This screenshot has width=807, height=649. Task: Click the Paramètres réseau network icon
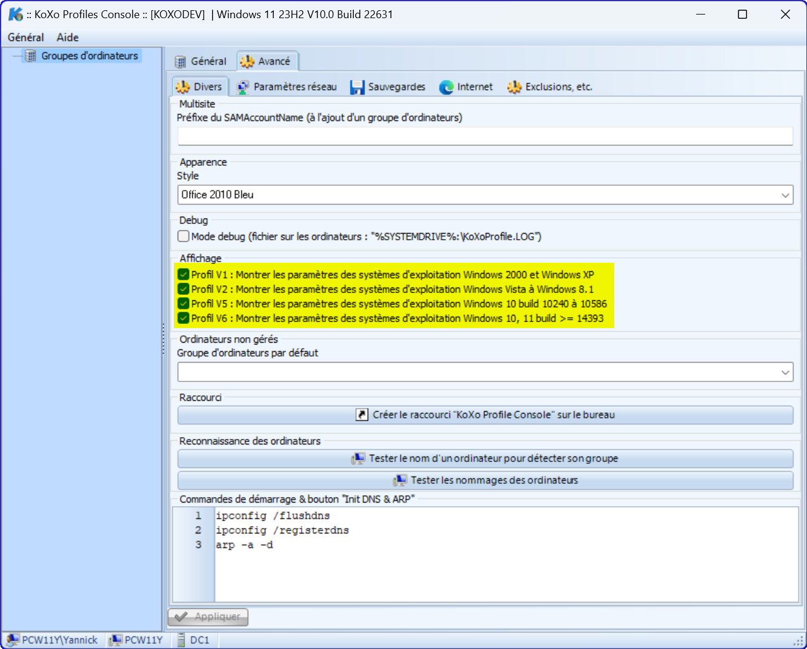tap(243, 87)
